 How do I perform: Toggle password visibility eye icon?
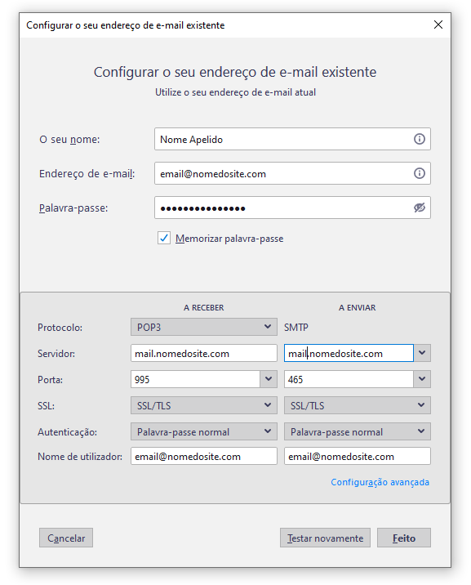(420, 208)
